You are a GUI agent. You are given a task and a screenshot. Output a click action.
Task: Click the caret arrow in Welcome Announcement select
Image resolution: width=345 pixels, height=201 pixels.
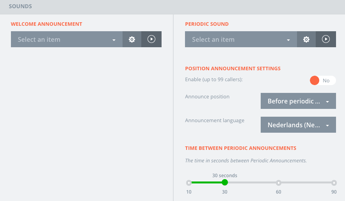(x=114, y=40)
